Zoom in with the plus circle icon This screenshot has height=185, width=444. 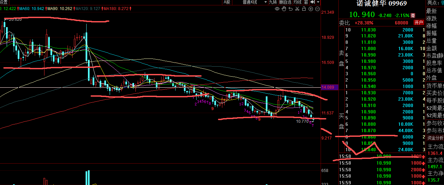(x=311, y=9)
